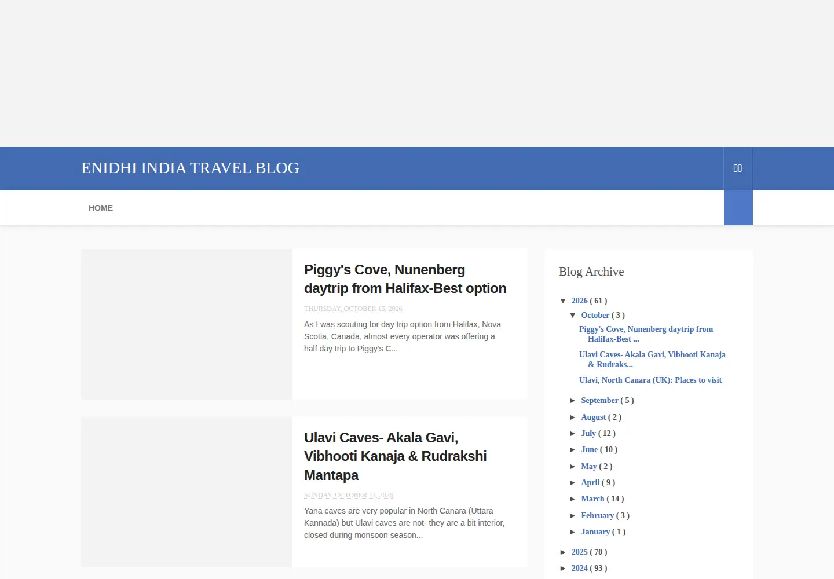Open the August archive link
834x579 pixels.
tap(594, 417)
